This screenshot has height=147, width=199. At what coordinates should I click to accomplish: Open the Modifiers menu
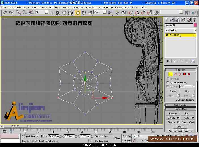click(54, 7)
